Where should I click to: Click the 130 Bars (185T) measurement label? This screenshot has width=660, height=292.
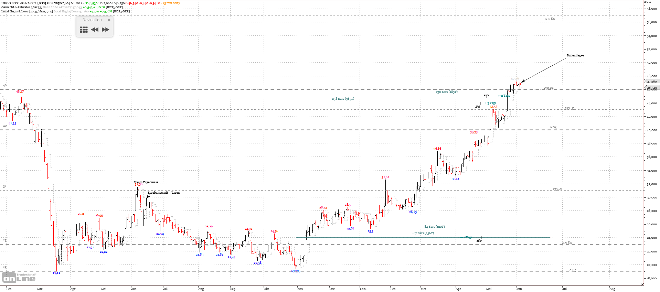click(447, 92)
